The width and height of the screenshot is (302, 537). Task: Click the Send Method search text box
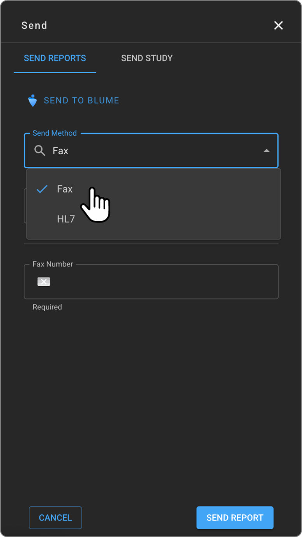[156, 151]
